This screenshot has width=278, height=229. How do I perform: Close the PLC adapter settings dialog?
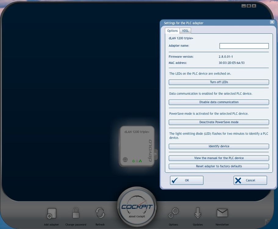(272, 22)
